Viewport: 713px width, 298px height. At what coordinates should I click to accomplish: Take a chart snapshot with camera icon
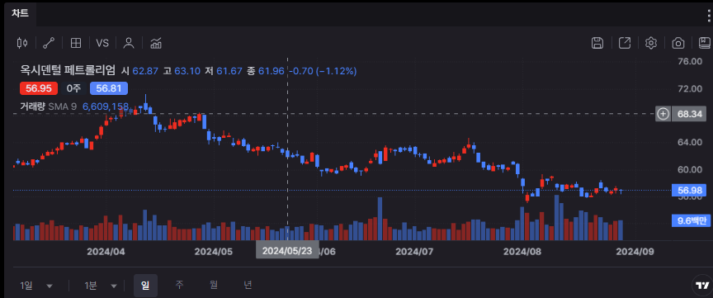click(x=678, y=43)
